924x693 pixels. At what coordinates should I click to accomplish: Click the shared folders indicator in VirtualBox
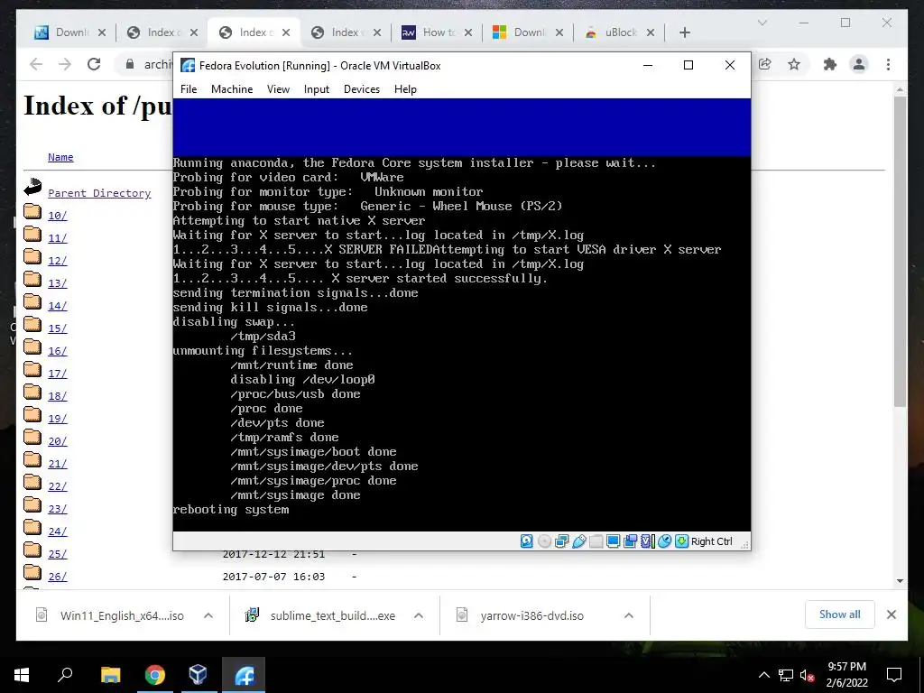point(596,541)
